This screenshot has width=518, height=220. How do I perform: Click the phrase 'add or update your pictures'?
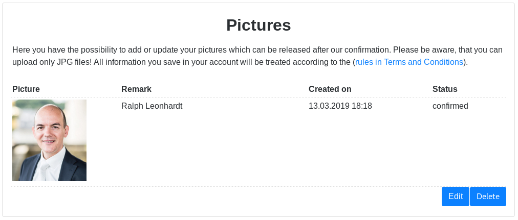click(179, 50)
